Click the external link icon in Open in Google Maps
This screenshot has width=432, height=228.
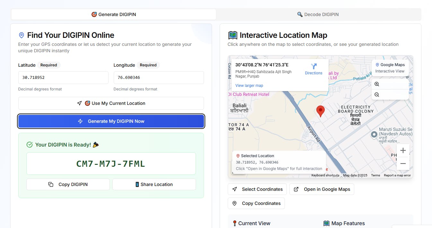[x=296, y=189]
